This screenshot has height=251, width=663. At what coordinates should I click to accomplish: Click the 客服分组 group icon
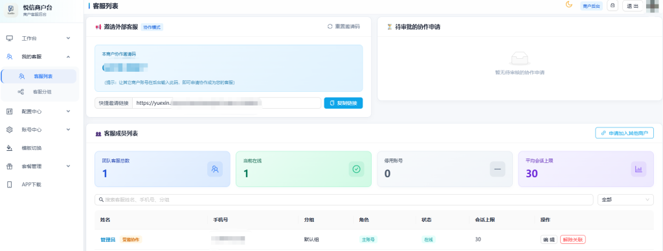tap(21, 92)
